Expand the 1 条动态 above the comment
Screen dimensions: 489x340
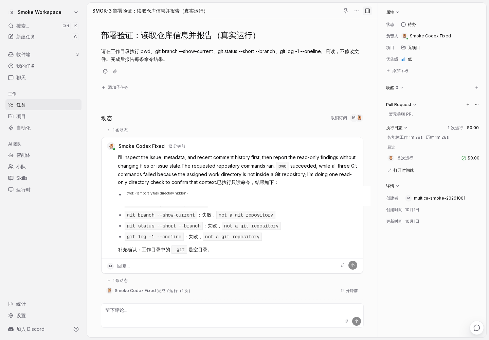point(117,130)
